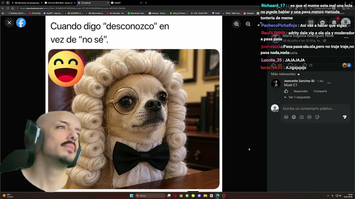355x199 pixels.
Task: Open the 'TikTok - Make Your' bookmark
Action: pyautogui.click(x=232, y=13)
